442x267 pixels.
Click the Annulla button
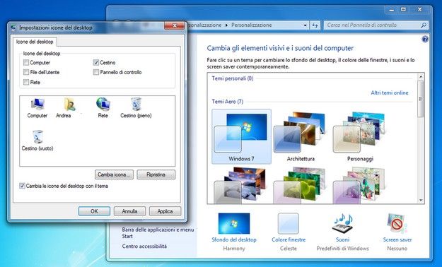click(x=129, y=211)
